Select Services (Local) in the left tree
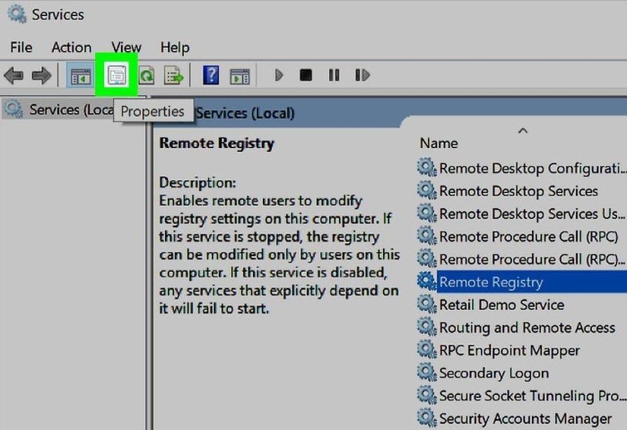627x430 pixels. [60, 110]
